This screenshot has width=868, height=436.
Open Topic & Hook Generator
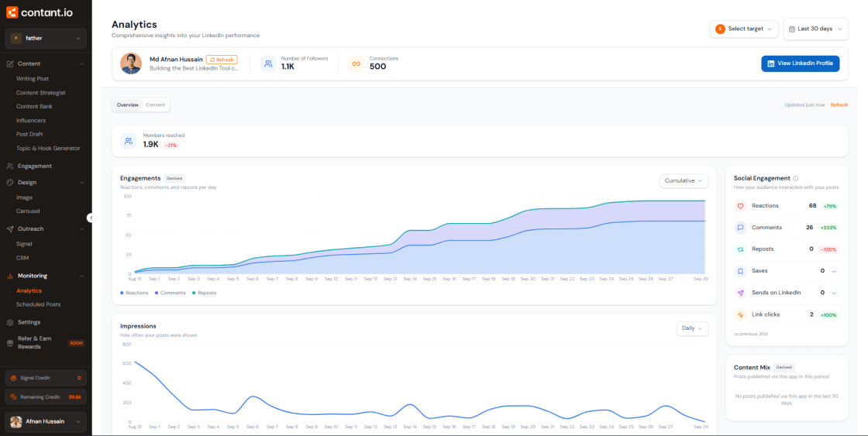(48, 148)
